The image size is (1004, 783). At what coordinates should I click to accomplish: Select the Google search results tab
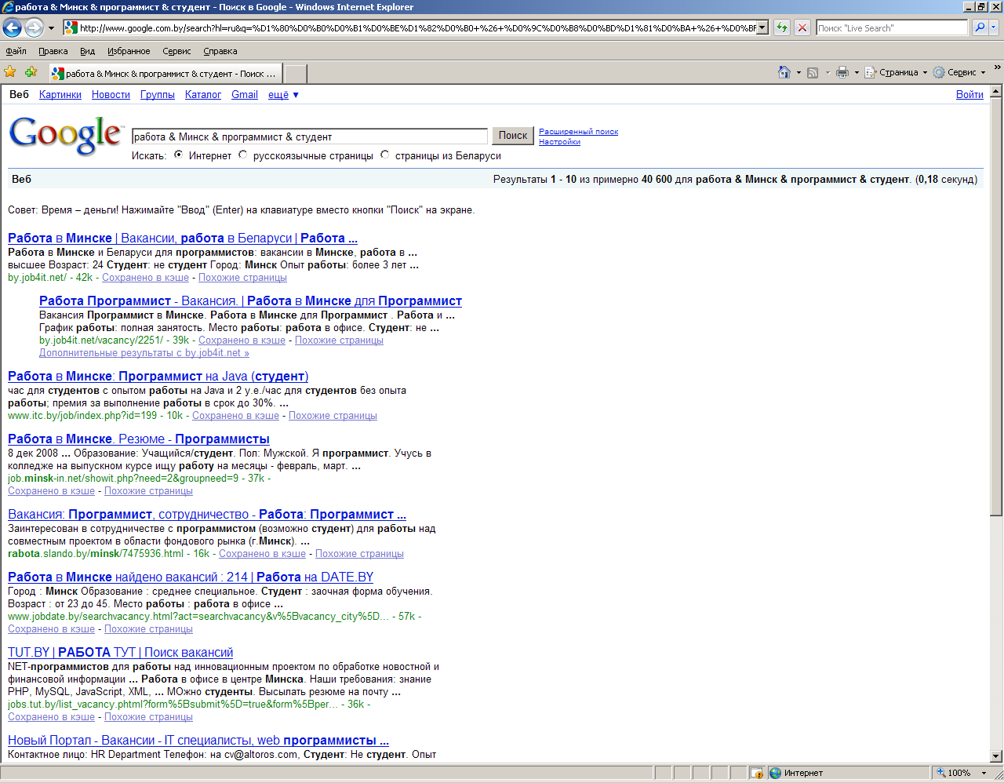[x=165, y=74]
